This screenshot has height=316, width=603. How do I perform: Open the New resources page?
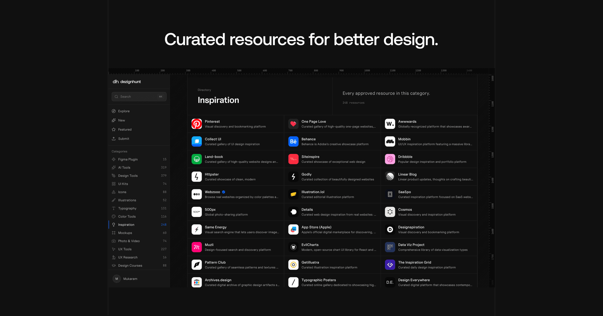[139, 120]
